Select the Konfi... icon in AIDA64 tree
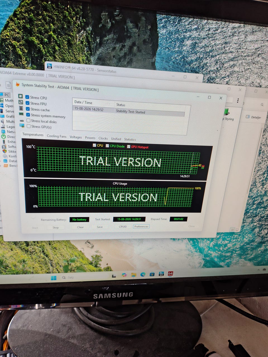268x357 pixels. [5, 156]
